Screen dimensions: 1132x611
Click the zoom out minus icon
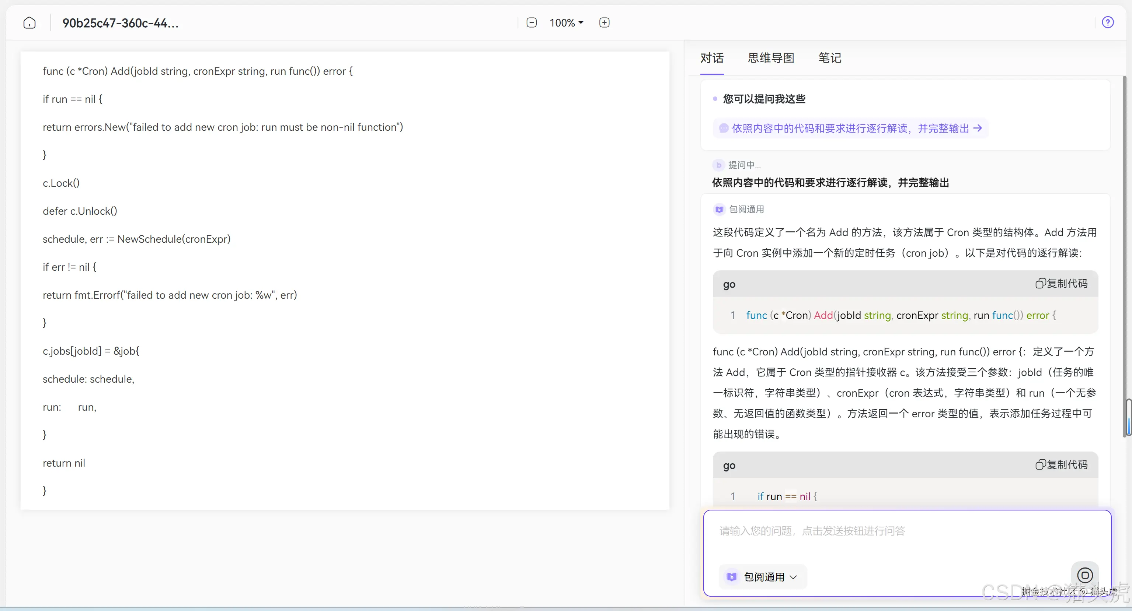click(x=531, y=23)
